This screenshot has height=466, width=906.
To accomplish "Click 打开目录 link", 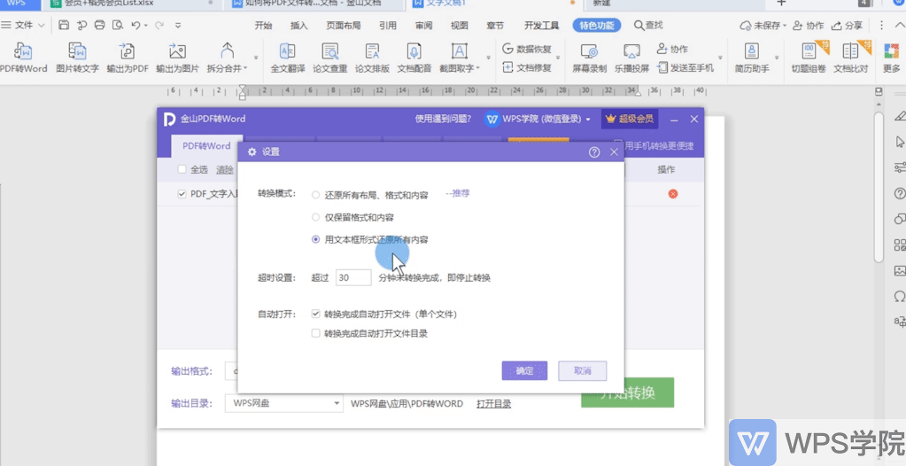I will [493, 404].
